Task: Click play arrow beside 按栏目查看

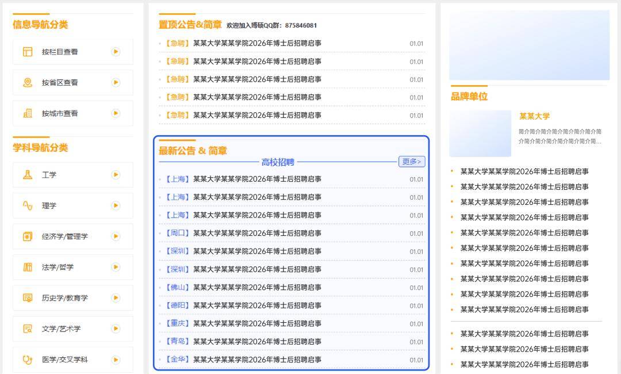Action: [116, 52]
